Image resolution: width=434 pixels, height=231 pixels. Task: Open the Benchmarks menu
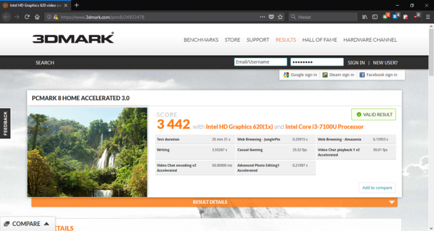click(x=201, y=40)
